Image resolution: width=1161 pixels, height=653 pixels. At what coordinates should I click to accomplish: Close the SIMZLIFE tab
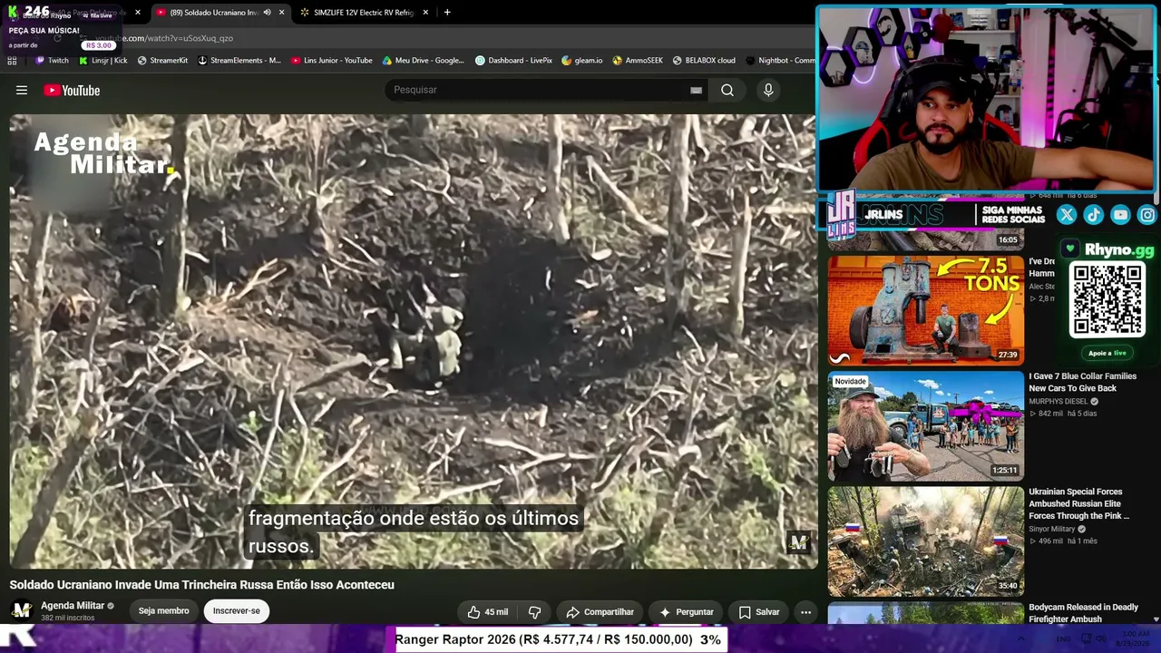click(x=425, y=13)
